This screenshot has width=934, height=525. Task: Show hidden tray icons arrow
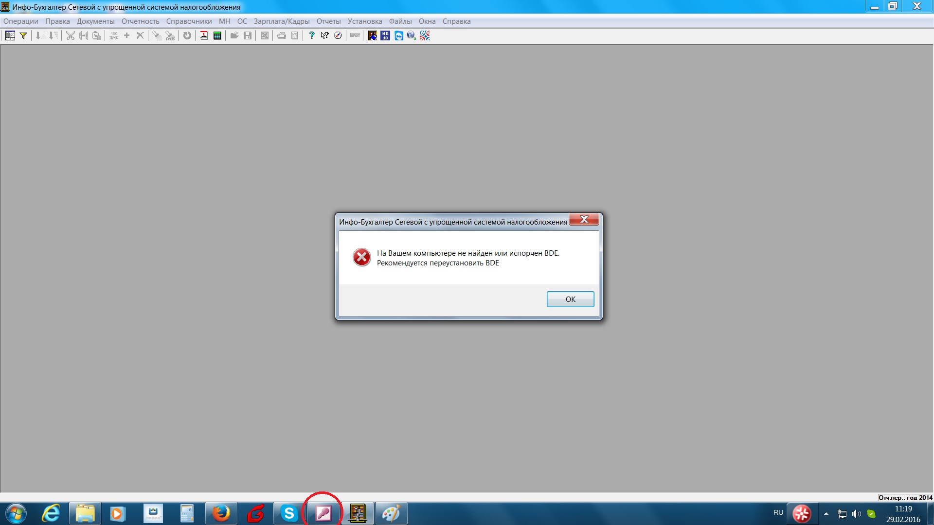pyautogui.click(x=826, y=514)
